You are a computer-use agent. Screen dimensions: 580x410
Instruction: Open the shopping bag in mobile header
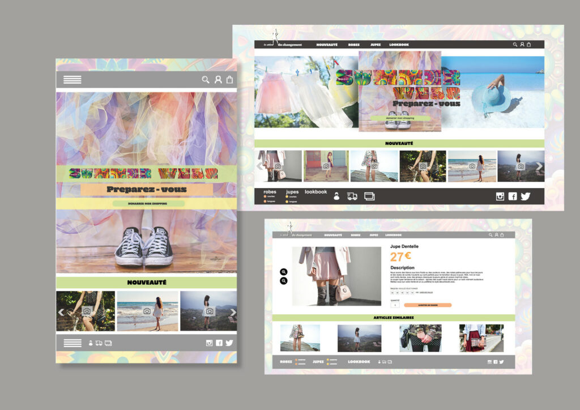(x=229, y=80)
